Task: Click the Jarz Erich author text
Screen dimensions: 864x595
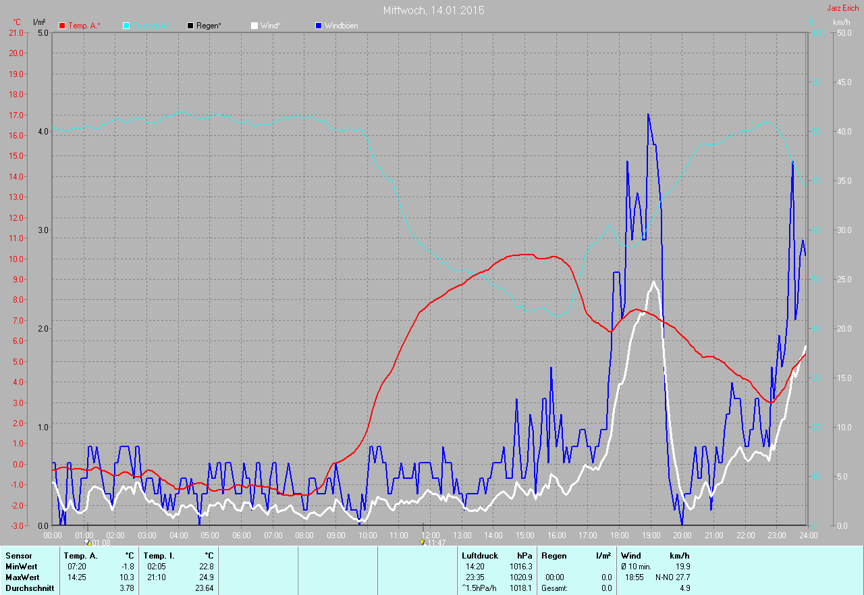Action: [843, 8]
